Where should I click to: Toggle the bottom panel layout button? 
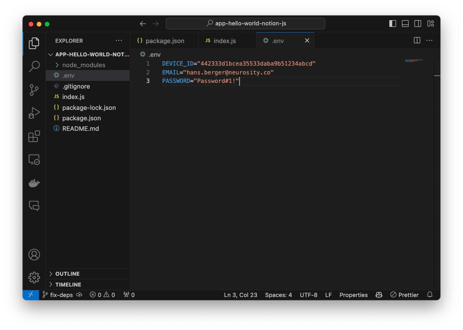tap(405, 24)
